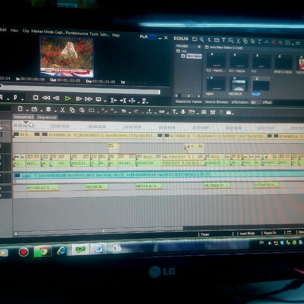Click the Add Clip icon in the Bin toolbar

216,40
